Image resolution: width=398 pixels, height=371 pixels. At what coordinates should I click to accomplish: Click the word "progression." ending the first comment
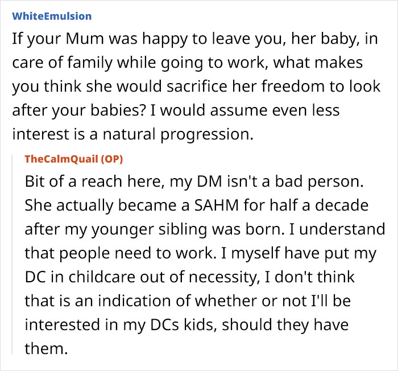pyautogui.click(x=207, y=135)
